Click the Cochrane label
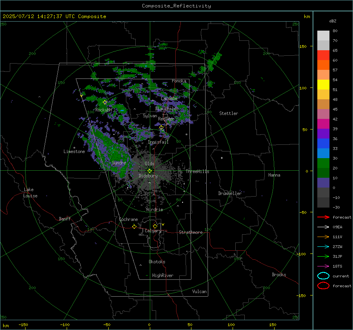Image resolution: width=353 pixels, height=330 pixels. tap(128, 219)
